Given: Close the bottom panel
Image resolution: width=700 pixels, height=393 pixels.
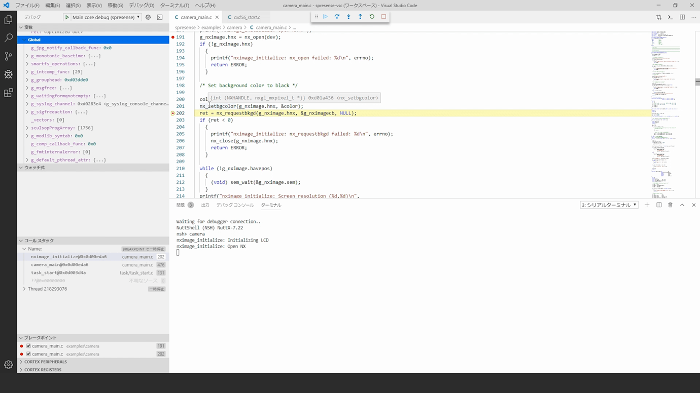Looking at the screenshot, I should [694, 205].
